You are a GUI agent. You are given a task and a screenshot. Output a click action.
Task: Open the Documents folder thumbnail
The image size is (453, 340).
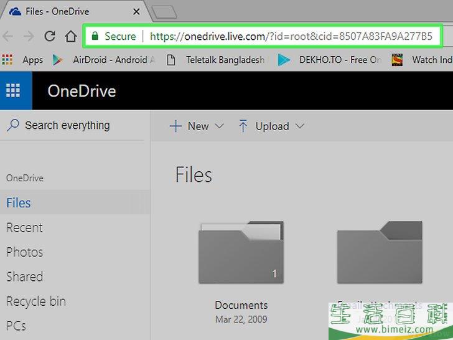pos(241,252)
